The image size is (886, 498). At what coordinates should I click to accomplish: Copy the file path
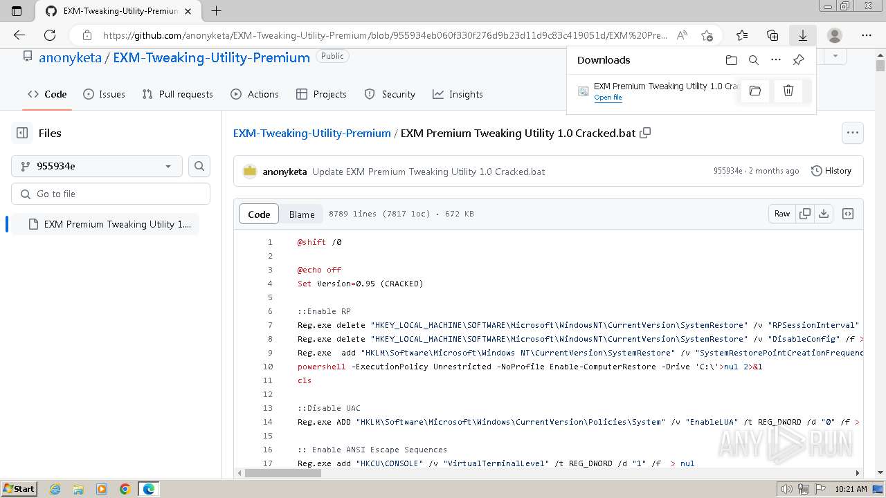tap(645, 133)
